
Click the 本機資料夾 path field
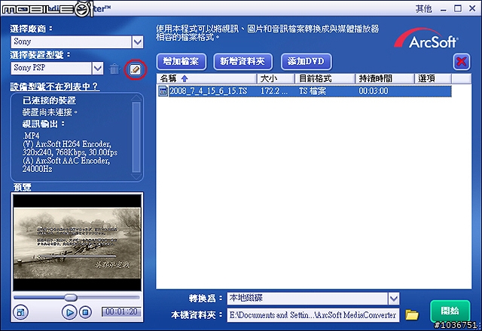click(313, 315)
